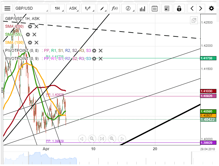Click the toolbar left arrow
The image size is (219, 166).
tap(192, 8)
